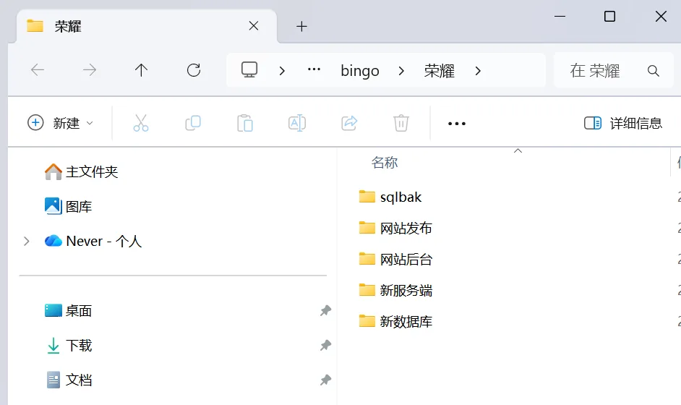
Task: Open 图库 Gallery in the sidebar
Action: tap(68, 206)
